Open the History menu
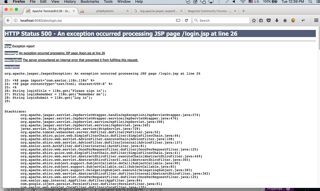Viewport: 320px width, 191px height. (x=70, y=2)
